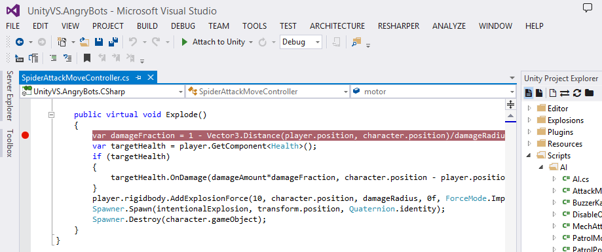Expand the Plugins folder
The height and width of the screenshot is (252, 602).
click(x=530, y=132)
